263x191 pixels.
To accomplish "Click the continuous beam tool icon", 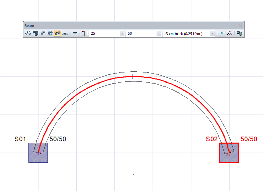I will [x=35, y=33].
